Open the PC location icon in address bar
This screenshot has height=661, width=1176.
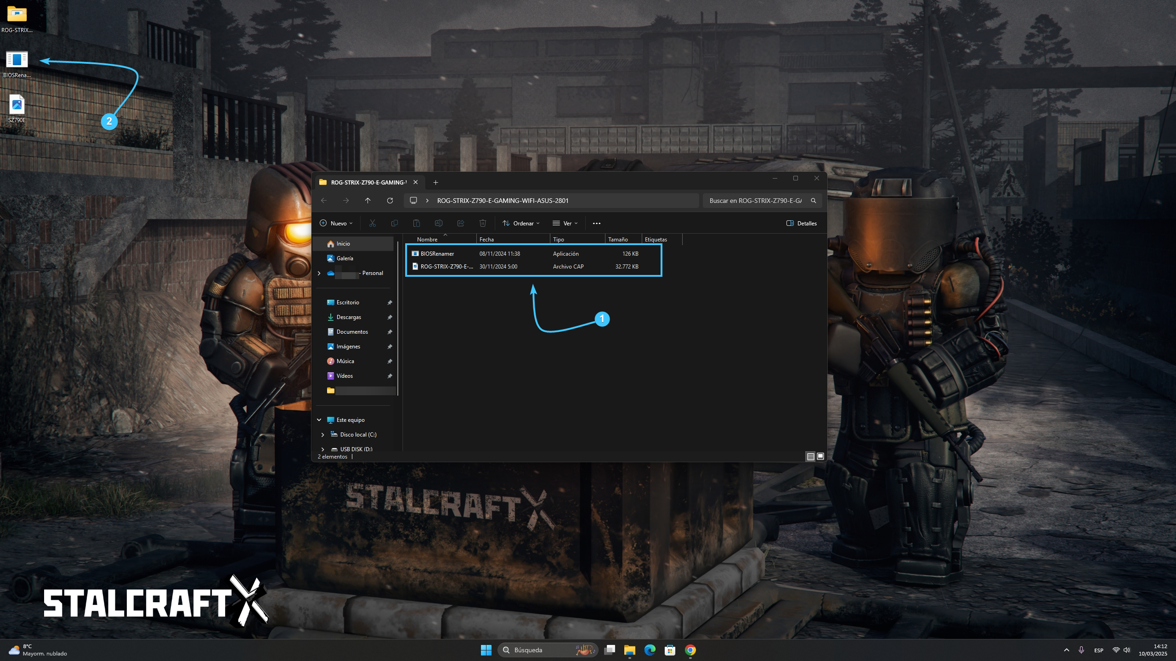click(x=413, y=201)
